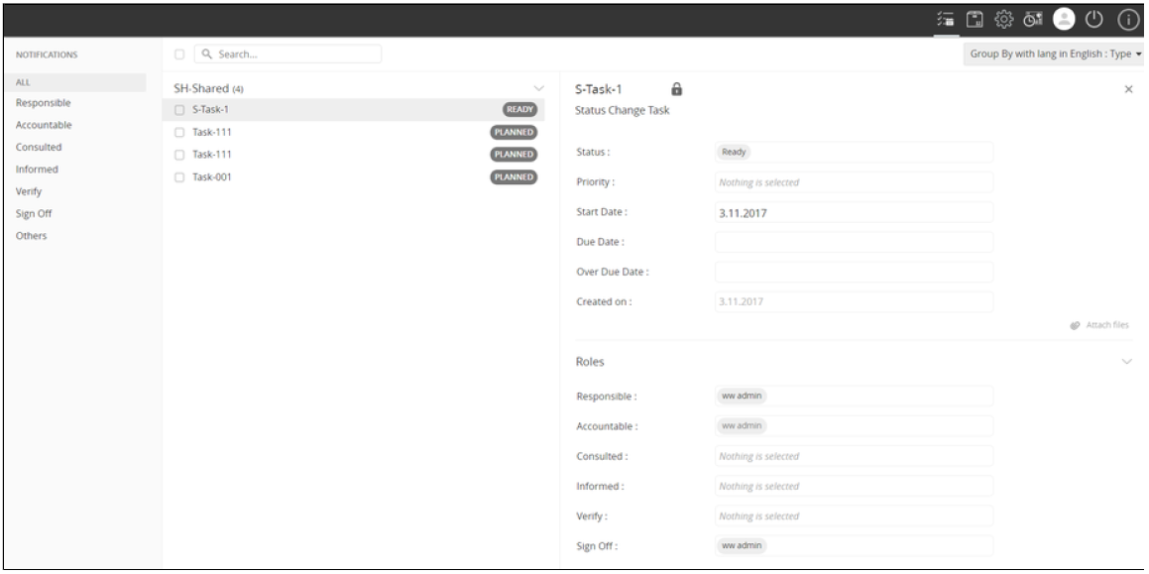Open the archive box icon
1149x574 pixels.
click(974, 20)
